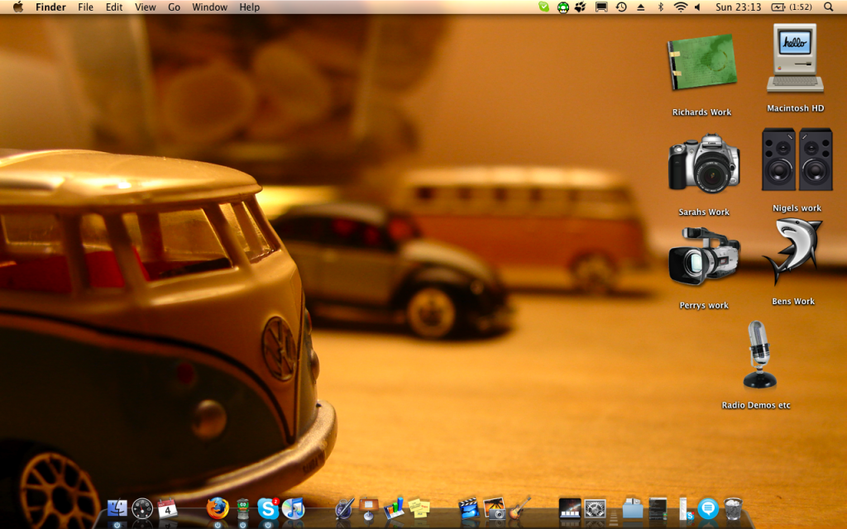
Task: Click the green mushroom menu bar icon
Action: (562, 7)
